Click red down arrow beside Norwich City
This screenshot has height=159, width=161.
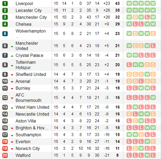click(12, 149)
